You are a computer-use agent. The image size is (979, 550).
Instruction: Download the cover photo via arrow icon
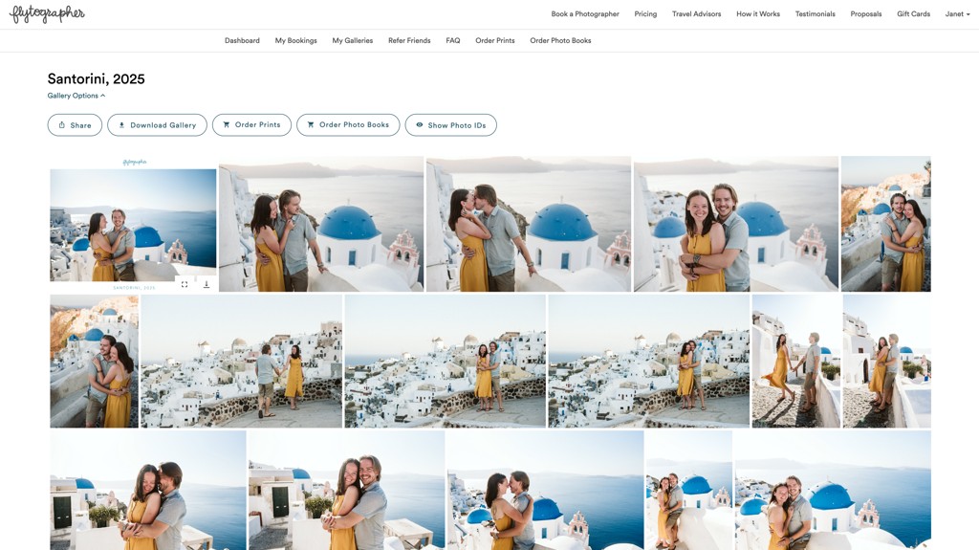pos(207,284)
